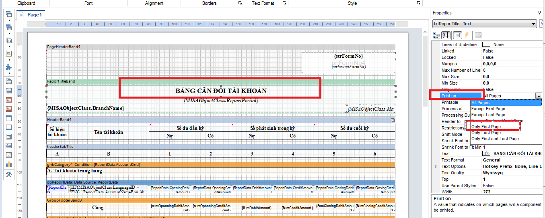Select the Số dư đầu kỳ header cell
545x218 pixels.
click(x=190, y=128)
